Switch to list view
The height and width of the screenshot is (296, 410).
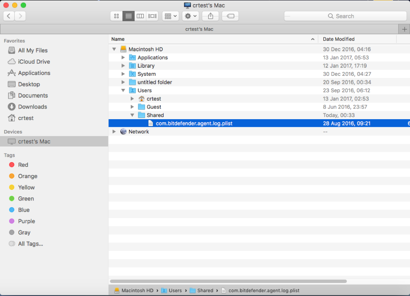coord(128,16)
